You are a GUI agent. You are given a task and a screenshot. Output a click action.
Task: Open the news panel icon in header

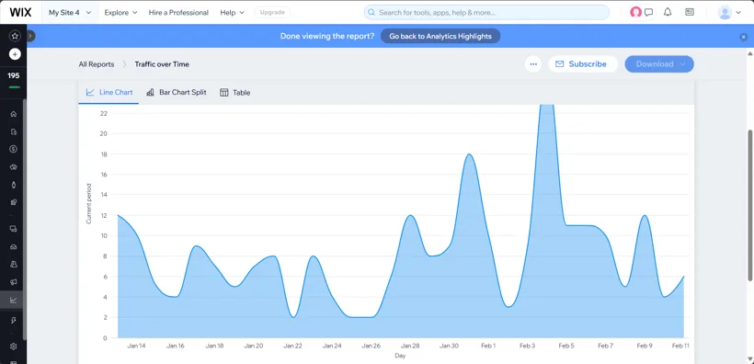[690, 13]
